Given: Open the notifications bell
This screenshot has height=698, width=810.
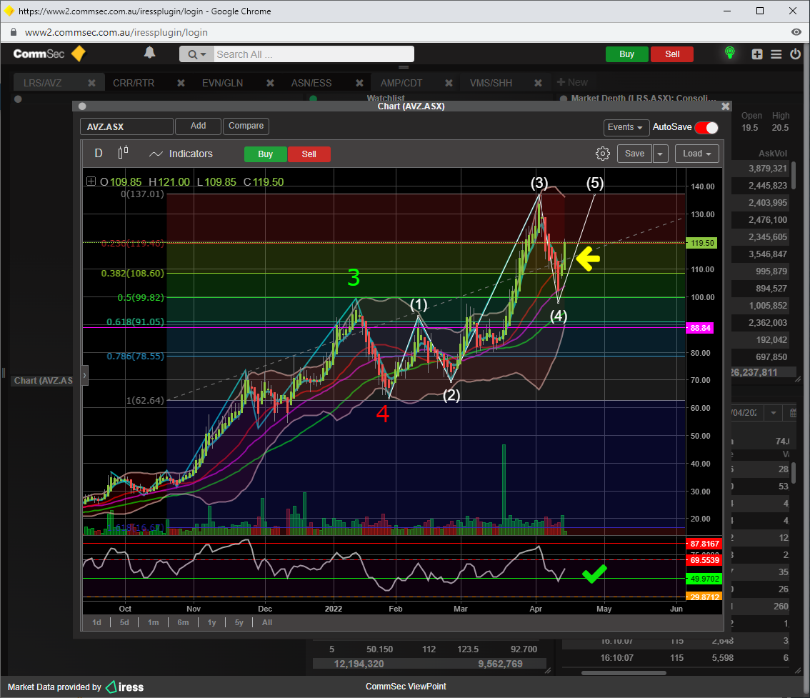Looking at the screenshot, I should coord(149,53).
